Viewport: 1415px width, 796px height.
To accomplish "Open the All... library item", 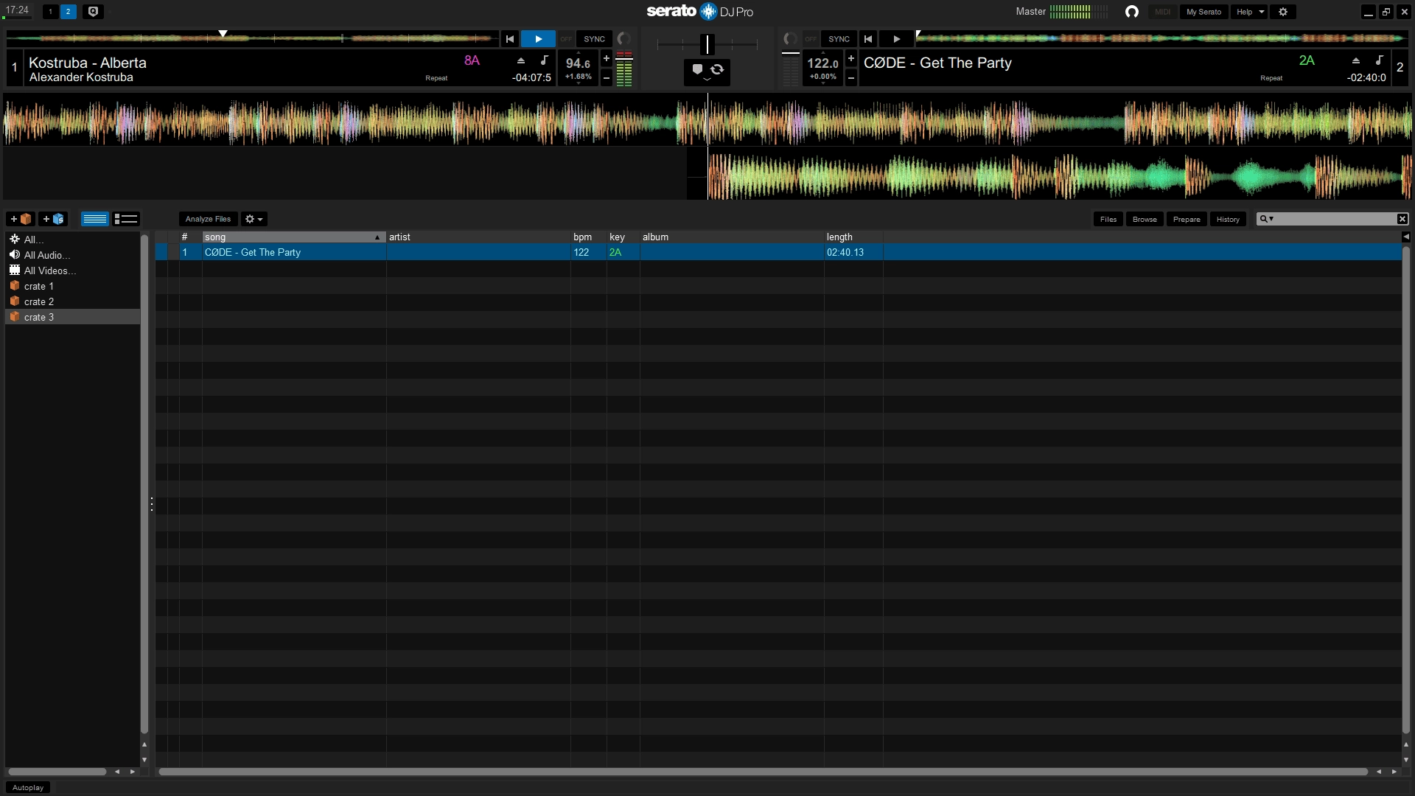I will (72, 240).
